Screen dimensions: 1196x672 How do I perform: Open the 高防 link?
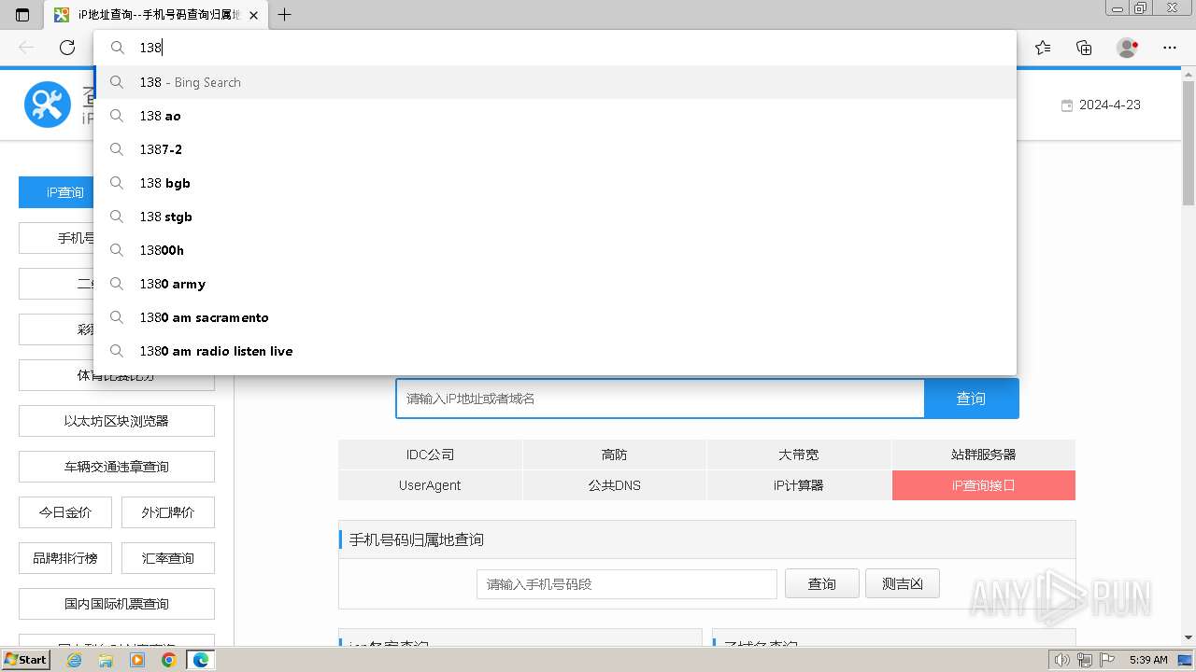click(615, 455)
